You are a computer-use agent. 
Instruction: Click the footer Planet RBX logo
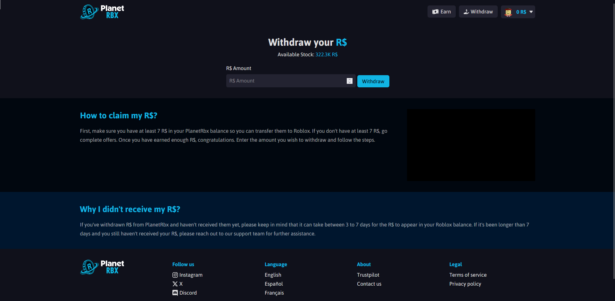[102, 267]
